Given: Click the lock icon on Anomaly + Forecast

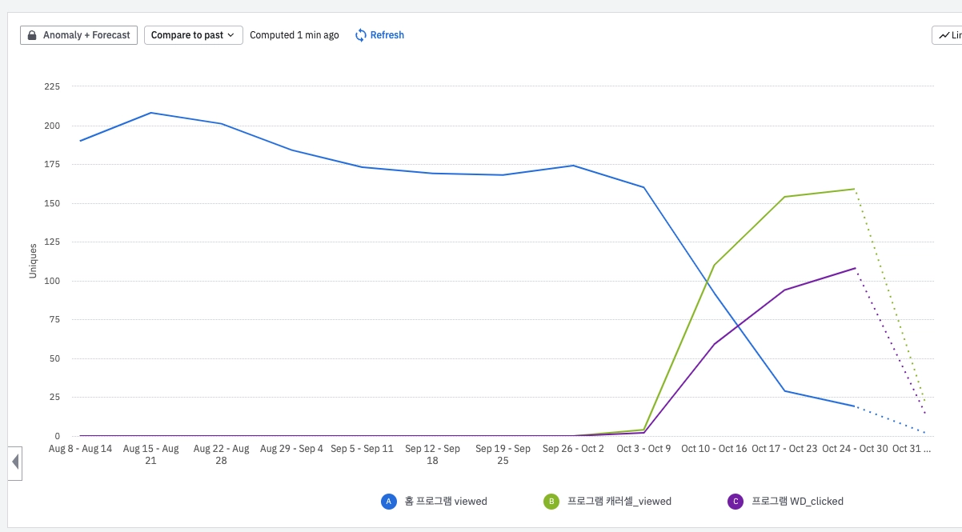Looking at the screenshot, I should pyautogui.click(x=32, y=35).
